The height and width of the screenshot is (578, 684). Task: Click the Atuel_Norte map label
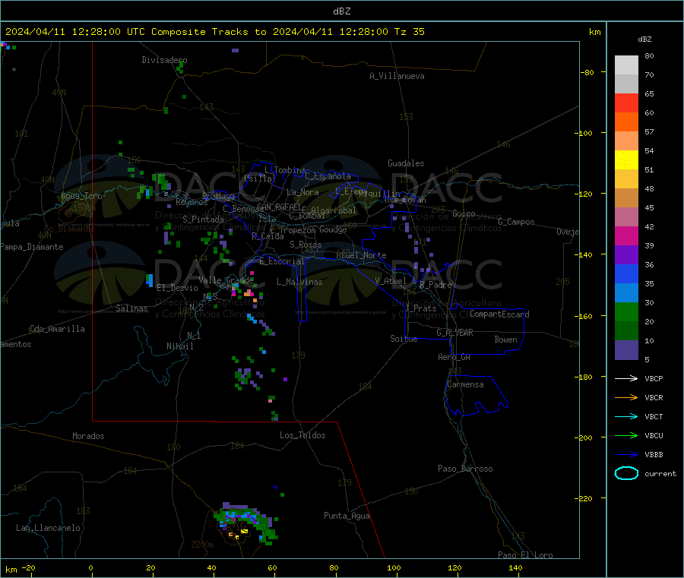(361, 255)
